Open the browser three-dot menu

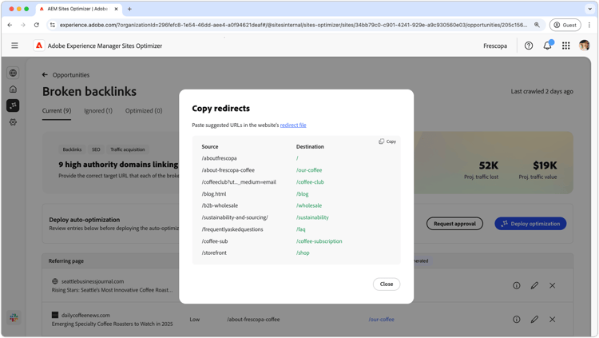click(589, 25)
